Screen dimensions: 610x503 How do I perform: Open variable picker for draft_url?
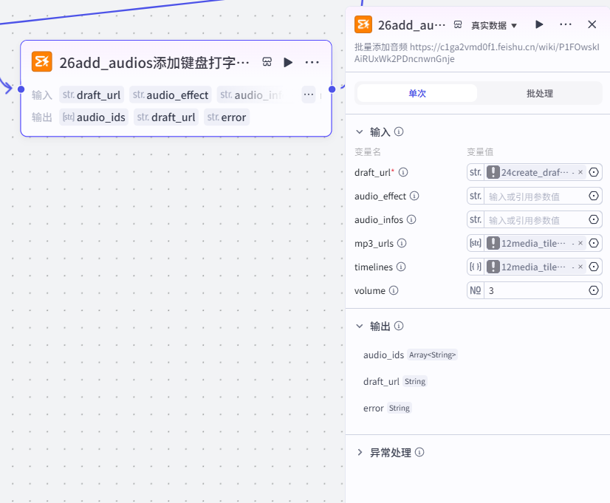coord(593,172)
